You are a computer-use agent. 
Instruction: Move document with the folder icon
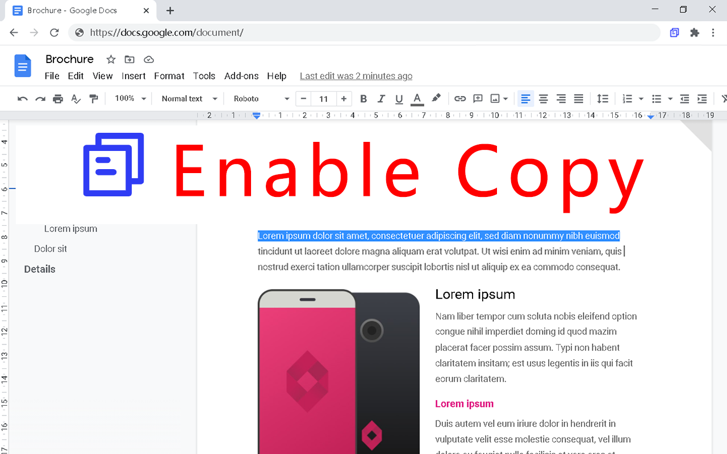click(x=129, y=59)
